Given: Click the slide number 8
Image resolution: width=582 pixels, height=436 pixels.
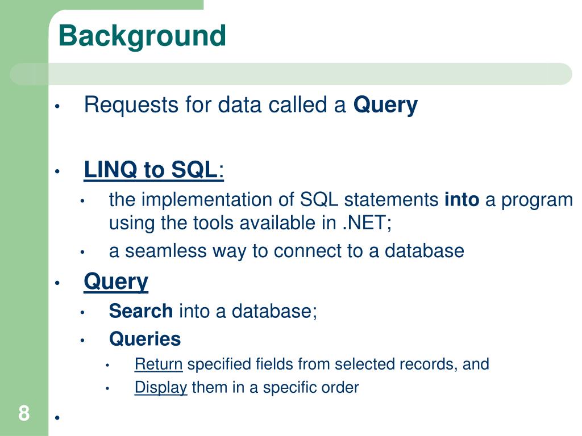Looking at the screenshot, I should pyautogui.click(x=24, y=413).
